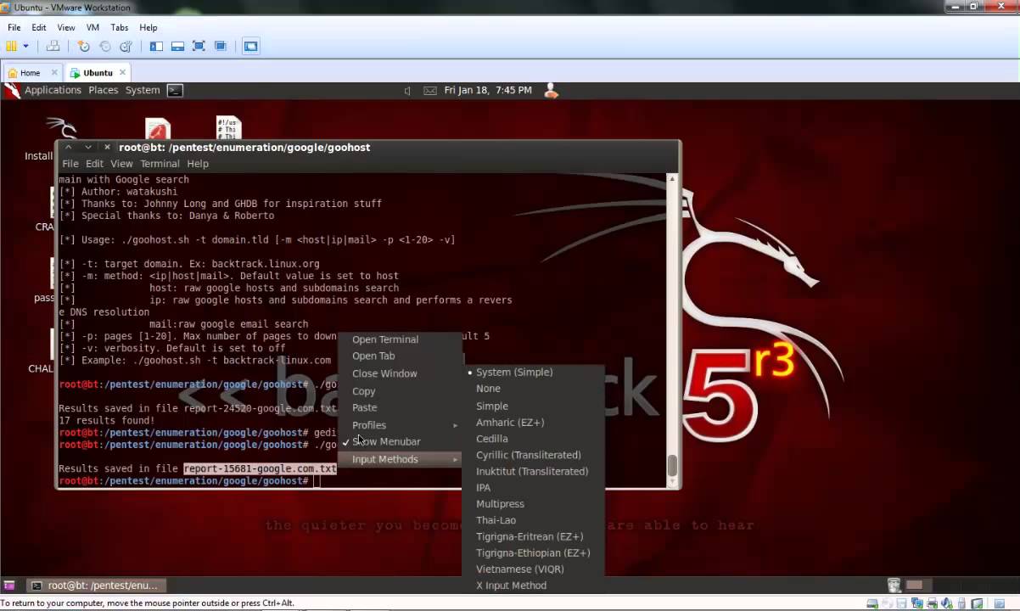
Task: Click the USB device status icon
Action: click(963, 603)
